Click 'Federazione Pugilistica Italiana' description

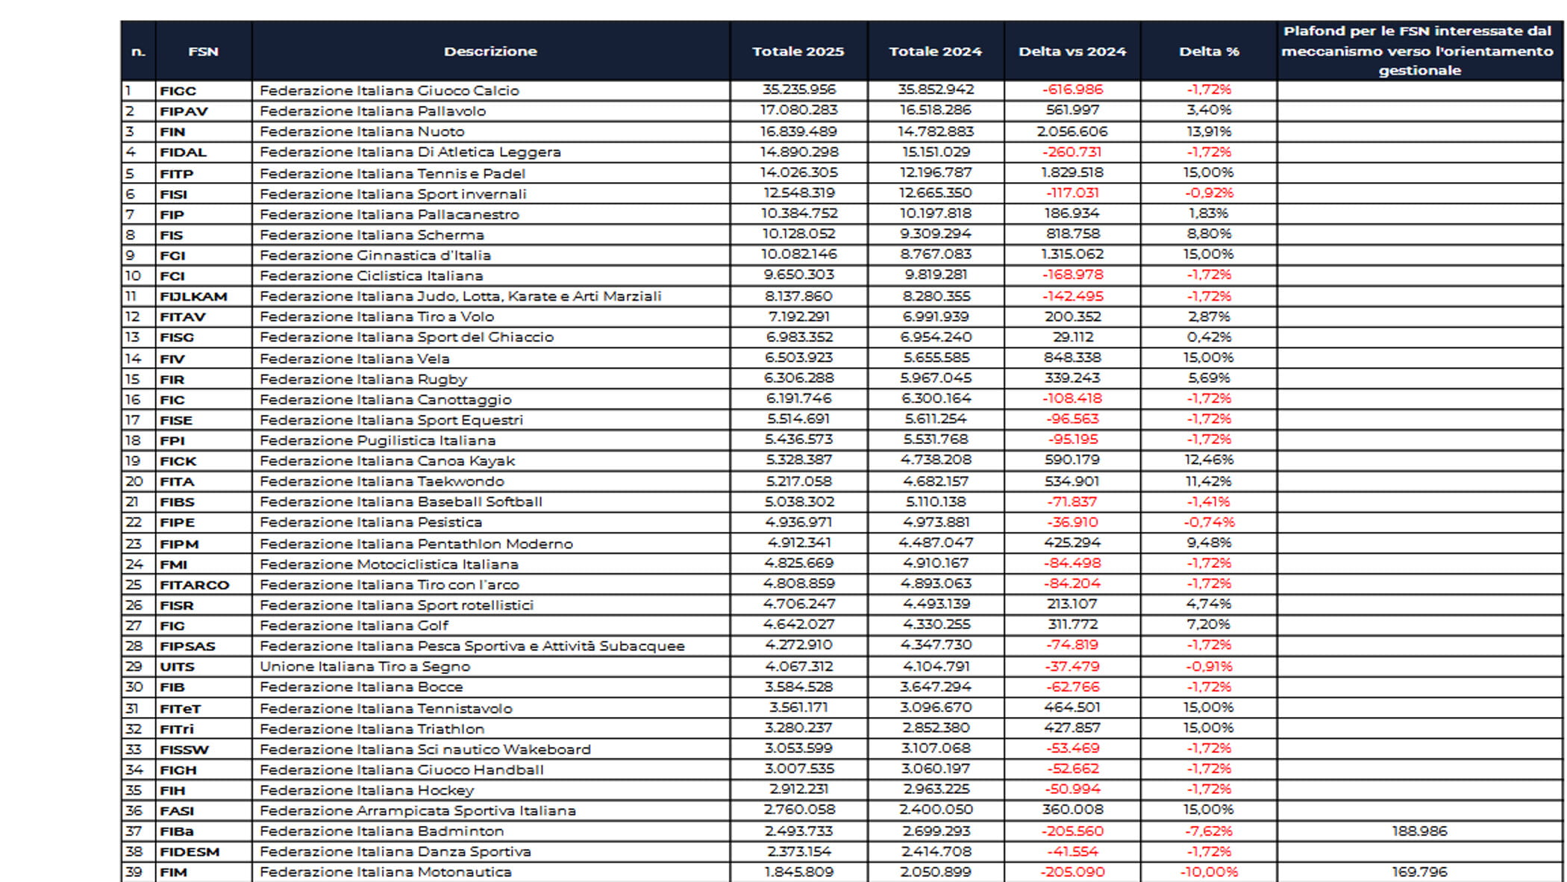[378, 440]
